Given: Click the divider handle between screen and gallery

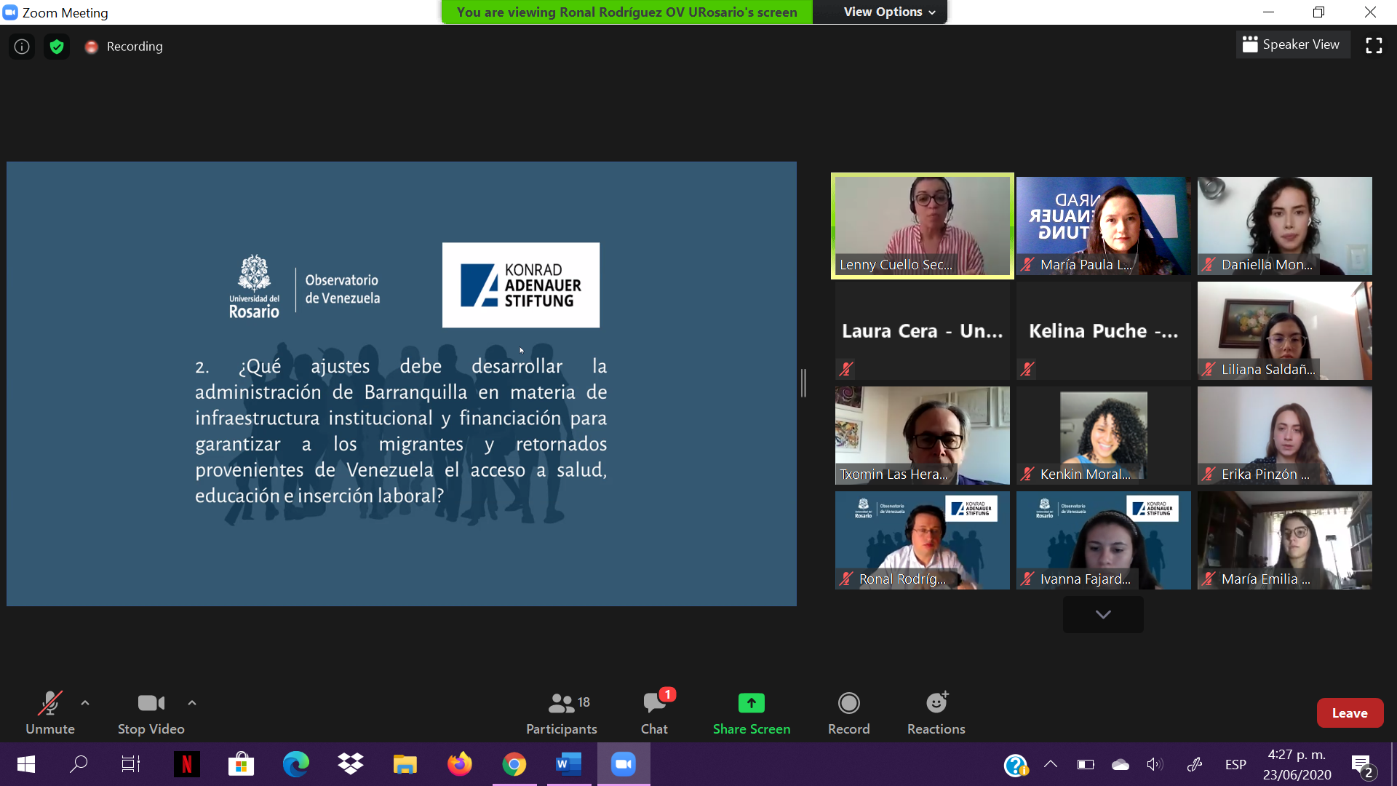Looking at the screenshot, I should pyautogui.click(x=803, y=383).
